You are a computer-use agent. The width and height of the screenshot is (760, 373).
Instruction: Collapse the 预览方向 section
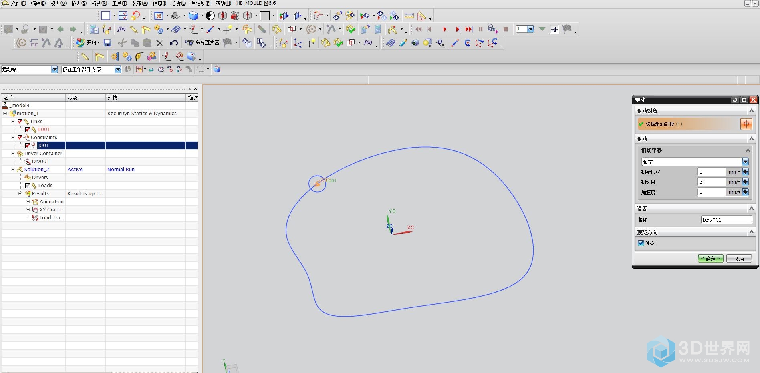[752, 232]
